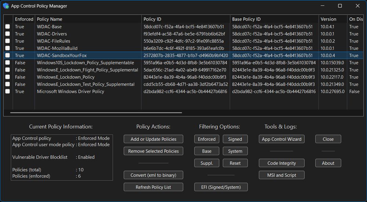367x202 pixels.
Task: Click Policy ID b6e6b7dc-4c6f-492f-8185-393a61eafc0b
Action: click(184, 48)
